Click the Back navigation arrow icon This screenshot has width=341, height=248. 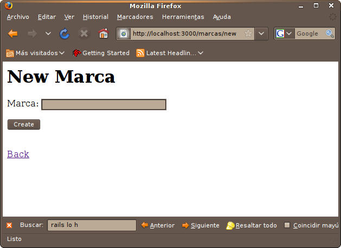(13, 33)
